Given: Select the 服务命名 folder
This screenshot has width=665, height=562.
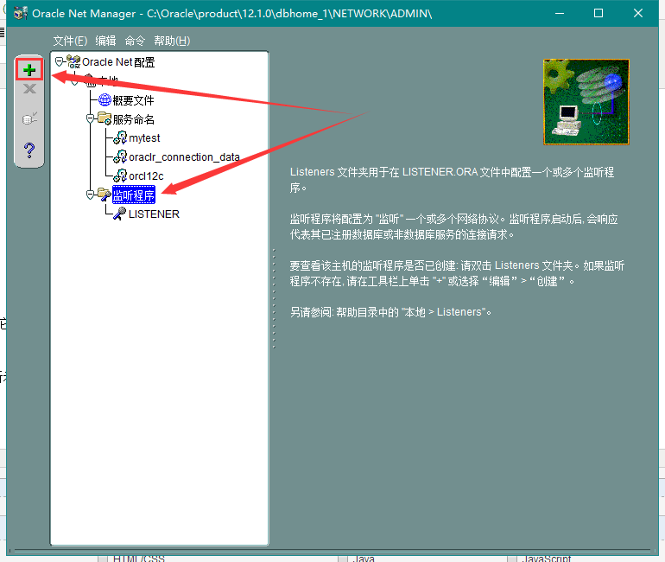Looking at the screenshot, I should [133, 119].
